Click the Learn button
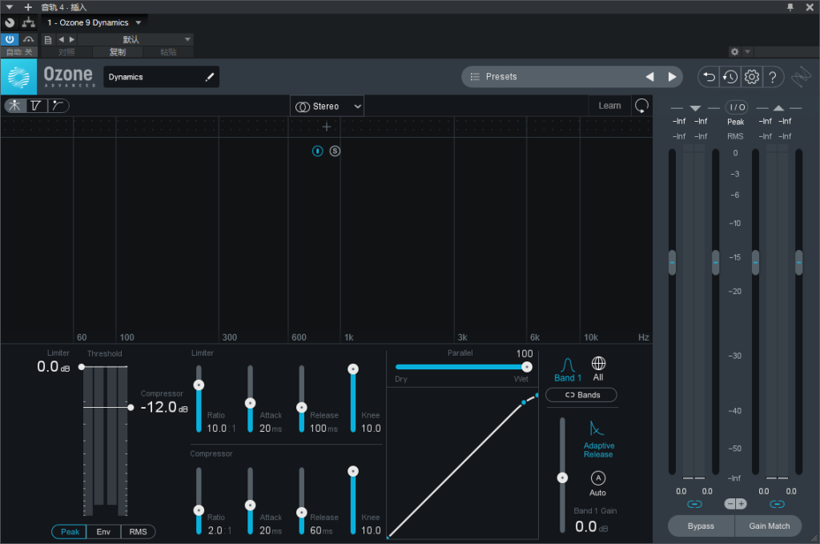 (x=609, y=106)
